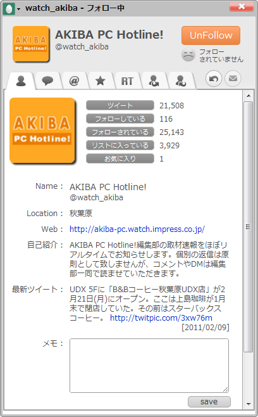258x417 pixels.
Task: Click the フォローされている label button
Action: tap(120, 132)
